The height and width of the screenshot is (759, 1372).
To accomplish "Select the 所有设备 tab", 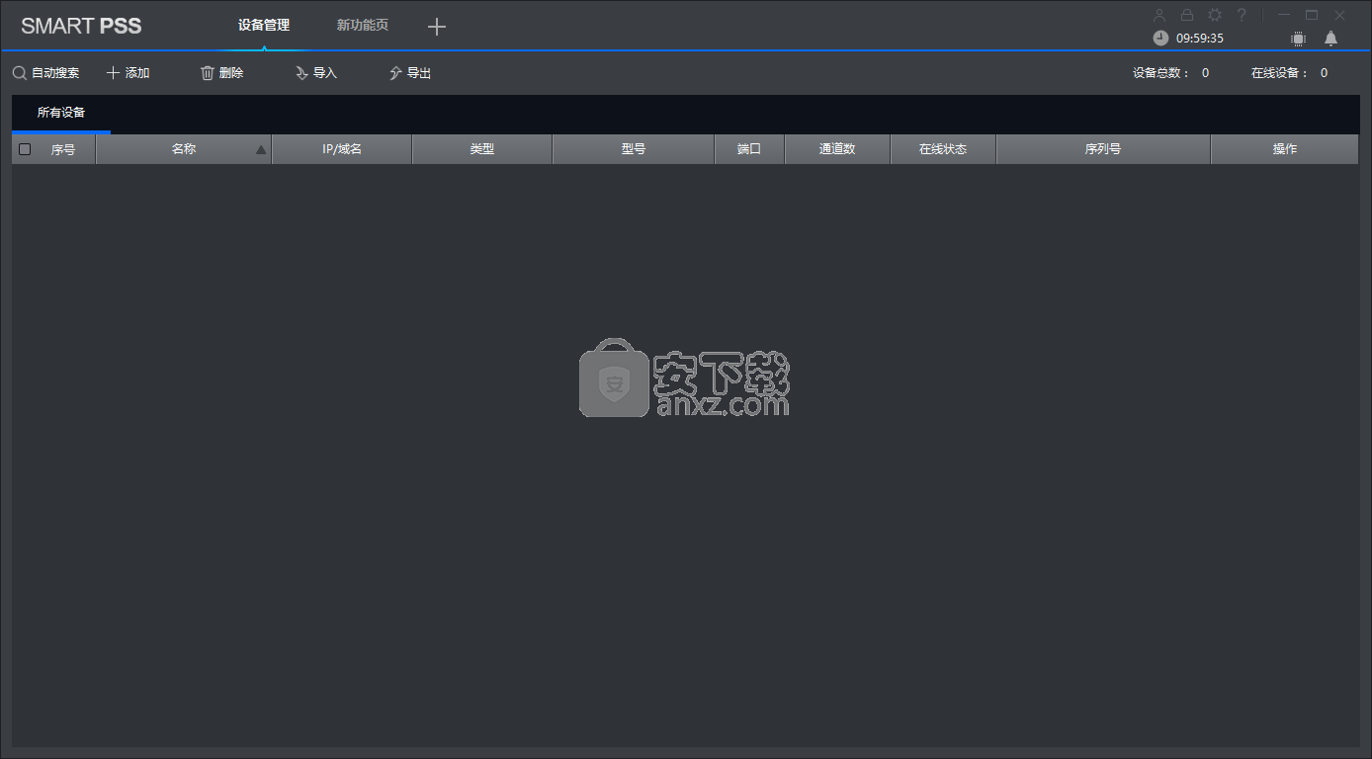I will [61, 113].
